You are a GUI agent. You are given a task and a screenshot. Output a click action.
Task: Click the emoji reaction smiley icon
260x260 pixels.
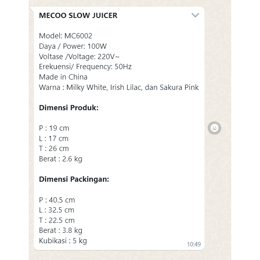tap(214, 128)
